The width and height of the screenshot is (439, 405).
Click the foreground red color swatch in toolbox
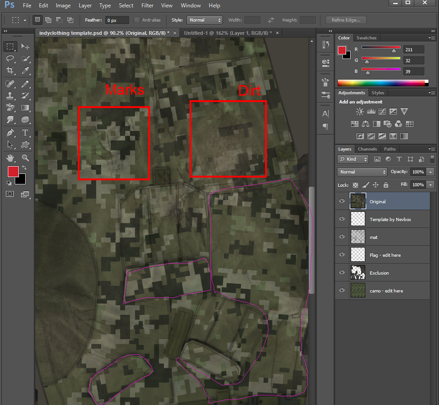[13, 172]
